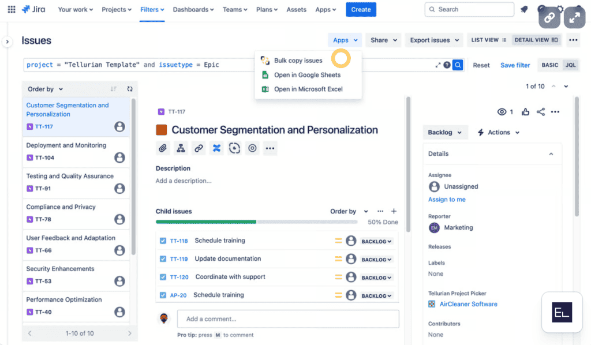Click the add child issue hierarchy icon
The image size is (591, 345).
coord(181,148)
